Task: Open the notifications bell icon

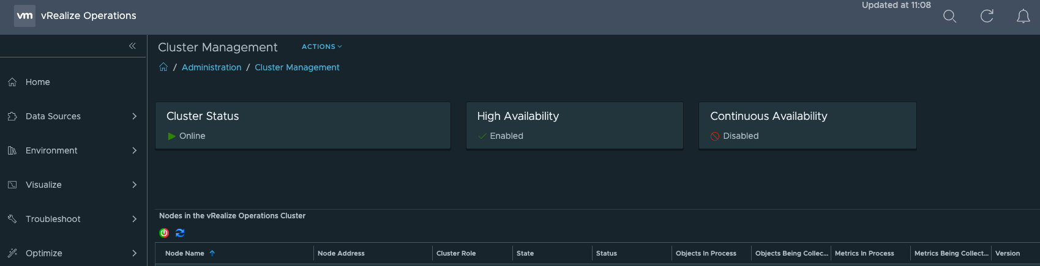Action: click(x=1023, y=17)
